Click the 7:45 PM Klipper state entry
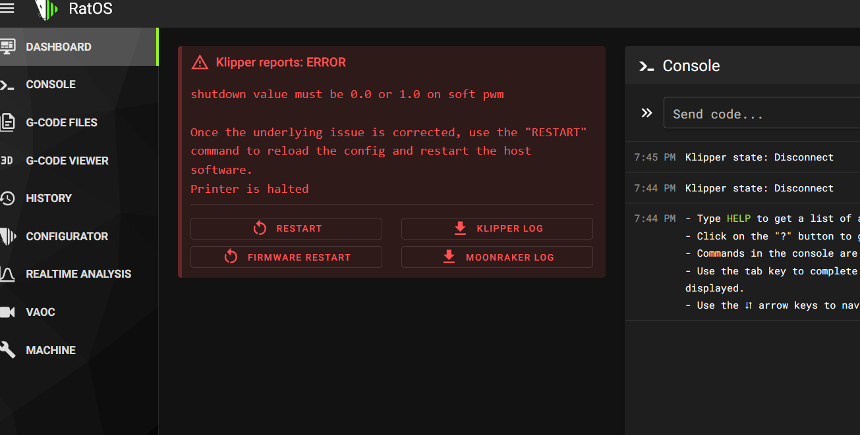Screen dimensions: 860x435 pyautogui.click(x=742, y=157)
